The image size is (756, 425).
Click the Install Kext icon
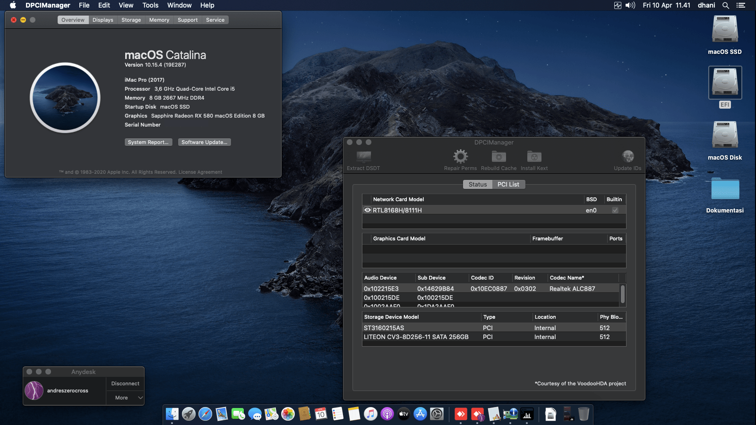point(534,156)
